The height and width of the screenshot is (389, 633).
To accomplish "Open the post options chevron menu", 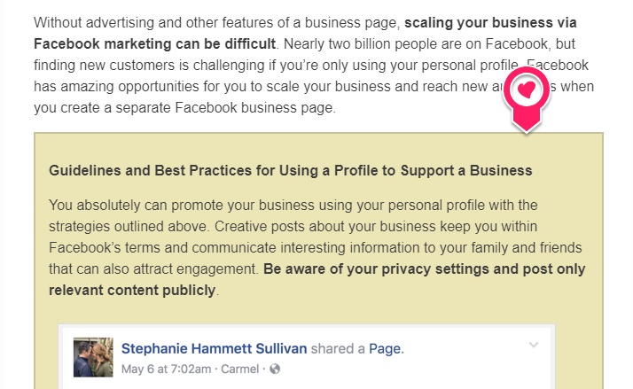I will (533, 346).
